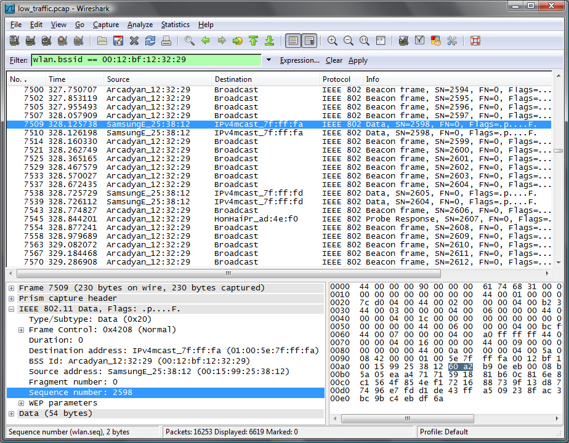Screen dimensions: 569x443
Task: Toggle the Colorize packet list button
Action: pos(293,41)
